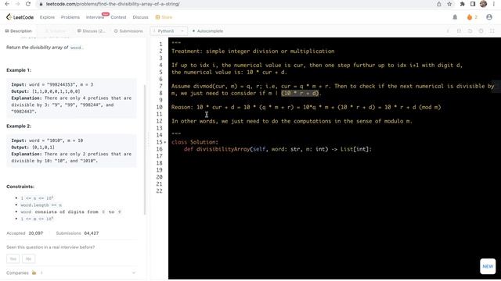Open the Python3 language dropdown
The height and width of the screenshot is (281, 501).
pos(169,31)
